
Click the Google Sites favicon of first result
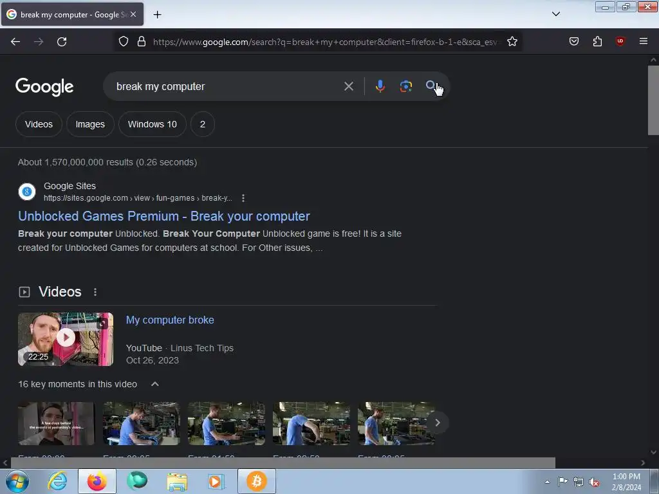click(27, 192)
